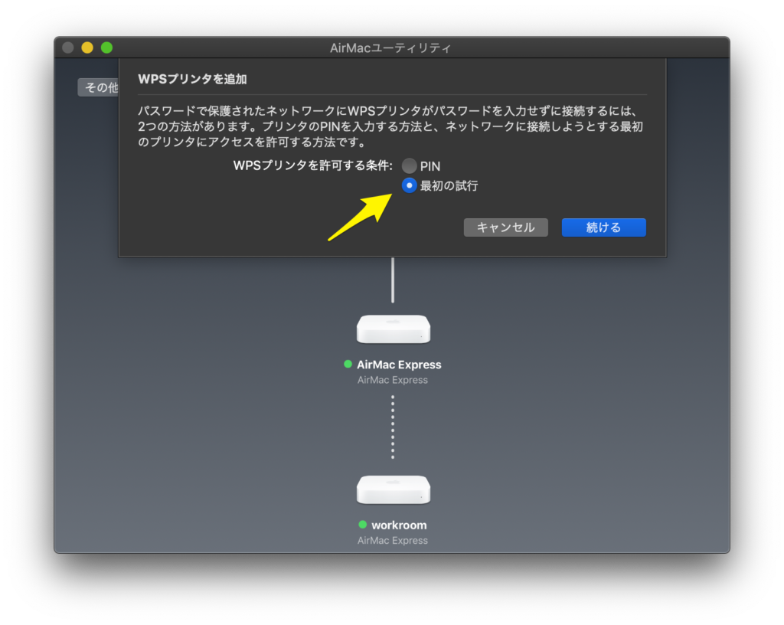Click the AirMac Express device name label
This screenshot has width=784, height=625.
pos(399,365)
